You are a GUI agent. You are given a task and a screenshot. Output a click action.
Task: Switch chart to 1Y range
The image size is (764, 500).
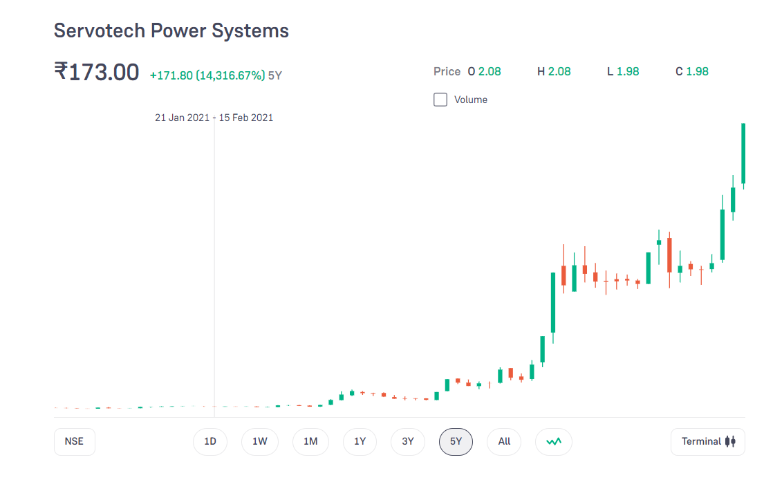coord(360,441)
